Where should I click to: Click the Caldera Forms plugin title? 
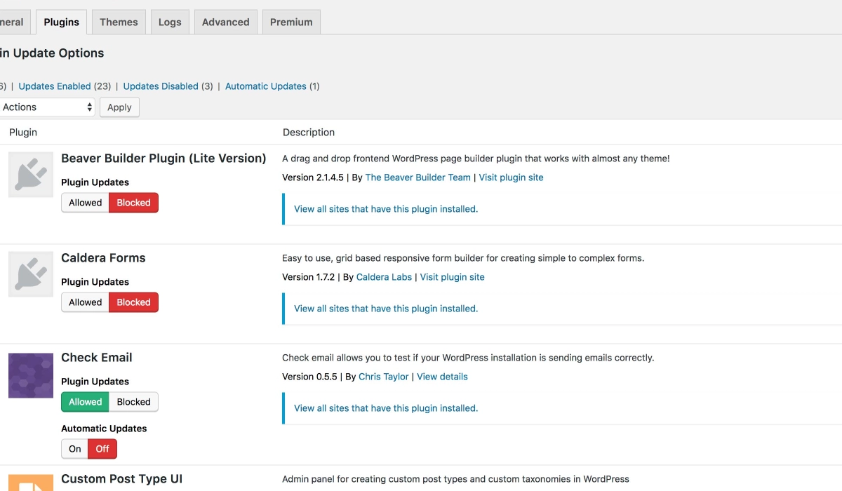pos(103,258)
